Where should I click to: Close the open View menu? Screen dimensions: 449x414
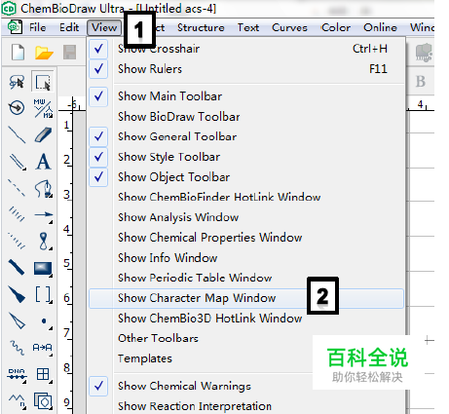coord(104,27)
